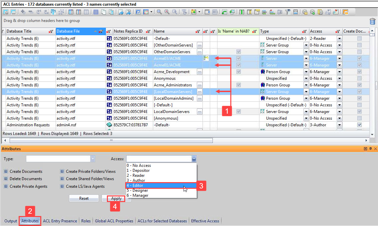
Task: Click the Apply button
Action: pos(116,198)
